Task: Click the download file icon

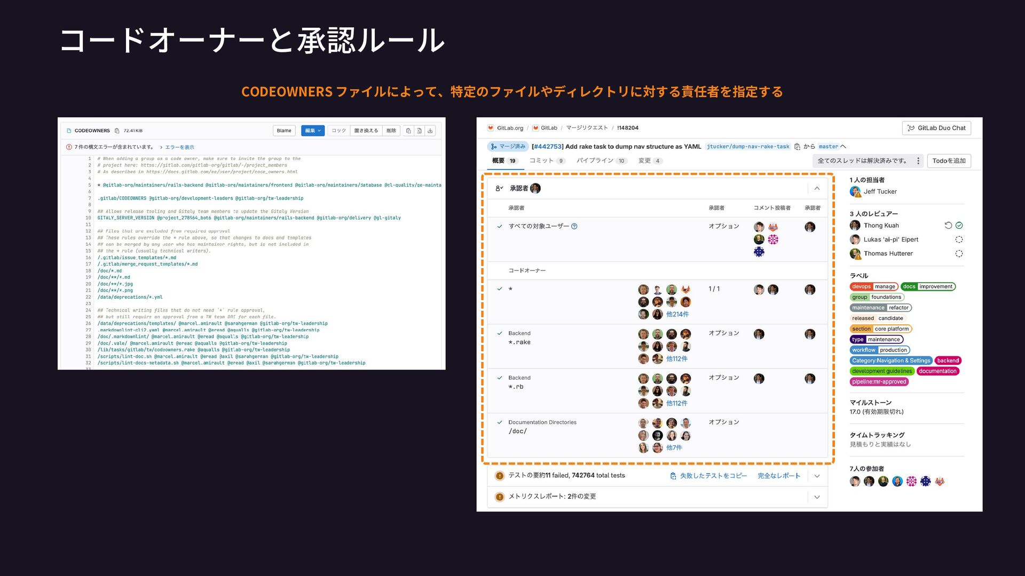Action: click(430, 131)
